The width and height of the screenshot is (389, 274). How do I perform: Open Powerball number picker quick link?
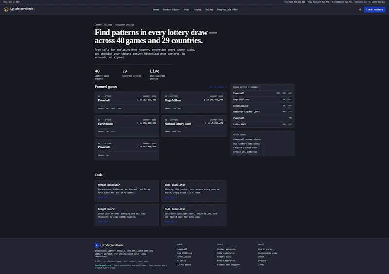247,139
